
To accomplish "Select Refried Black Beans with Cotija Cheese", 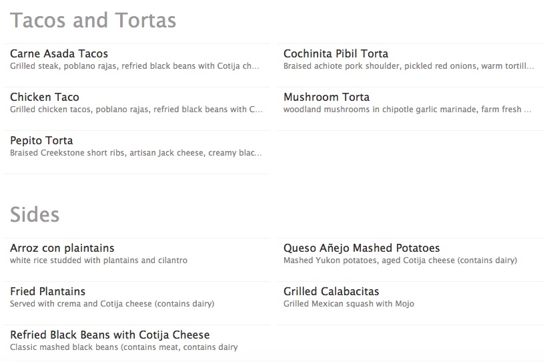I will pos(109,335).
